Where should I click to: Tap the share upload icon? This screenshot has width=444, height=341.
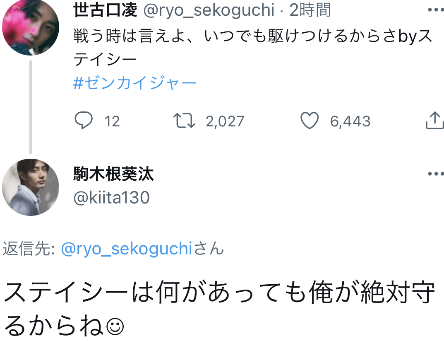[434, 121]
